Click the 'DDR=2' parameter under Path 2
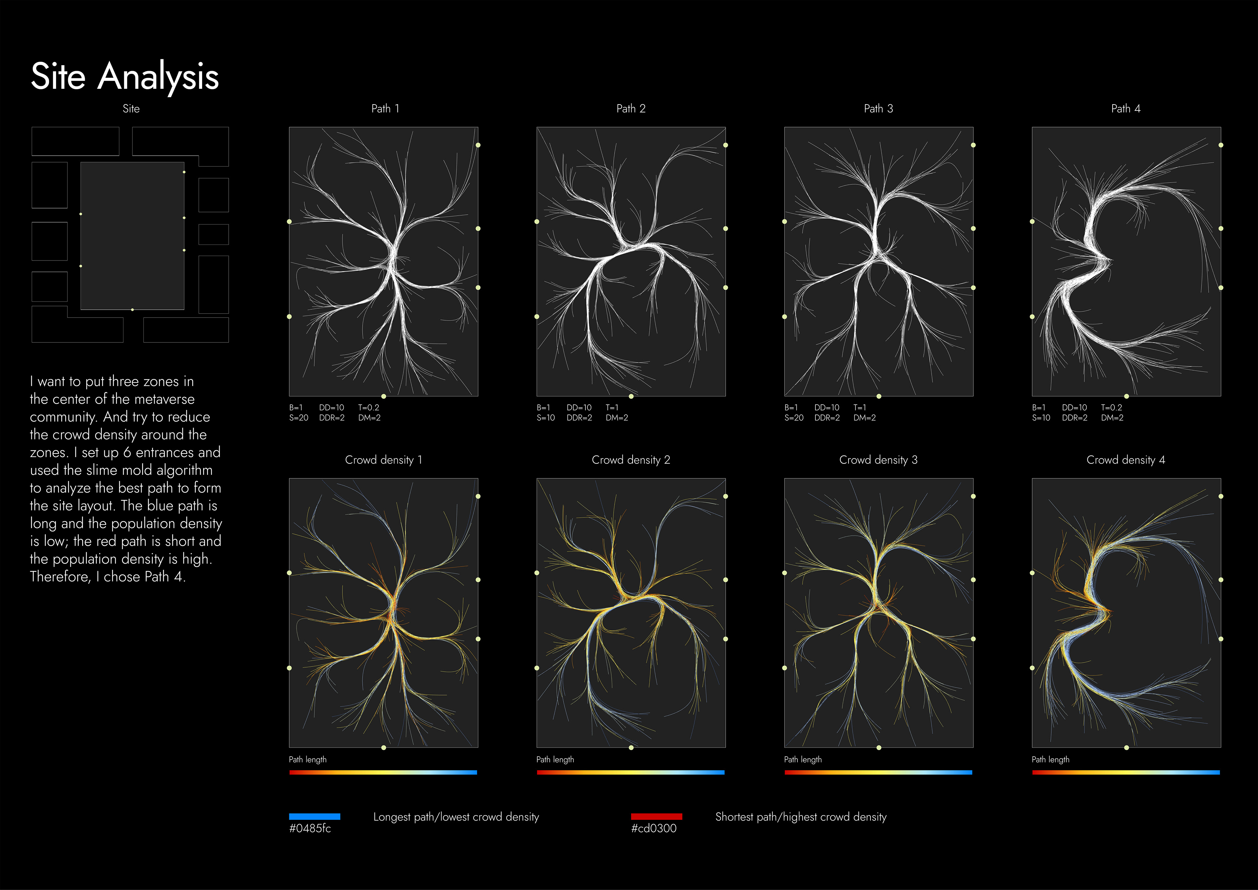 579,418
